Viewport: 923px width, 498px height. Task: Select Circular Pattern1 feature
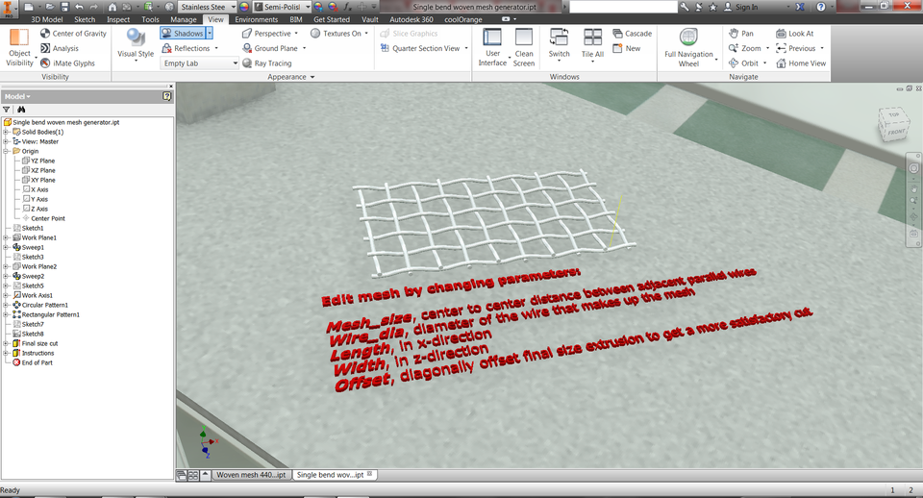pyautogui.click(x=45, y=305)
